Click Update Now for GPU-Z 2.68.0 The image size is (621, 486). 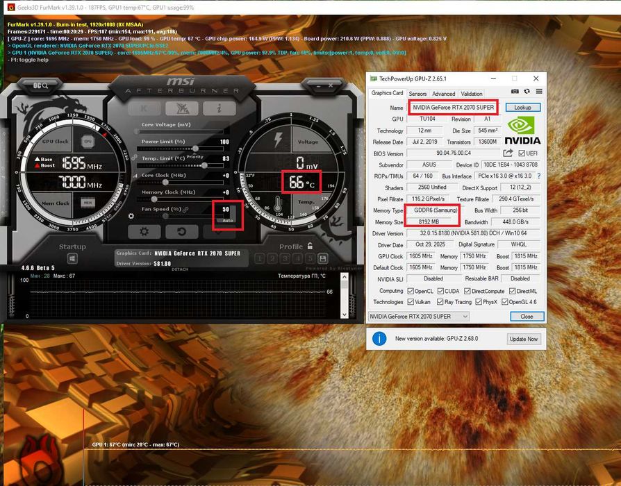pos(524,339)
